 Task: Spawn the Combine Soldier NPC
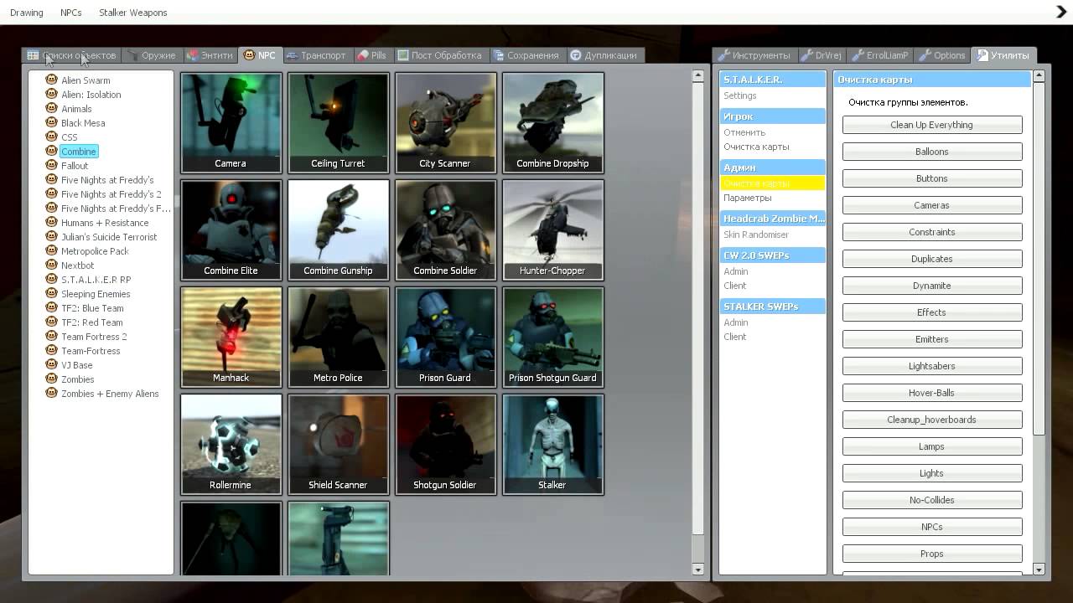coord(445,229)
